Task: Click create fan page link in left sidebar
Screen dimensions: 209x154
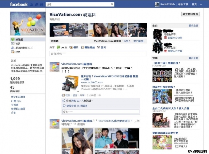Action: pos(18,97)
